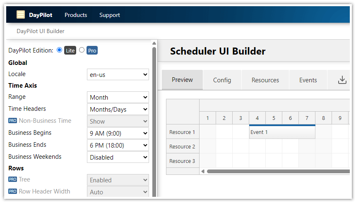
Task: Select the Event 1 bar in scheduler
Action: tap(282, 132)
